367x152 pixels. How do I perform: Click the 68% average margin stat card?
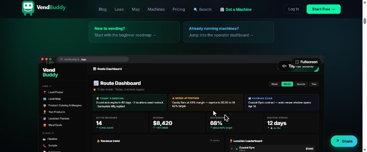[x=234, y=123]
